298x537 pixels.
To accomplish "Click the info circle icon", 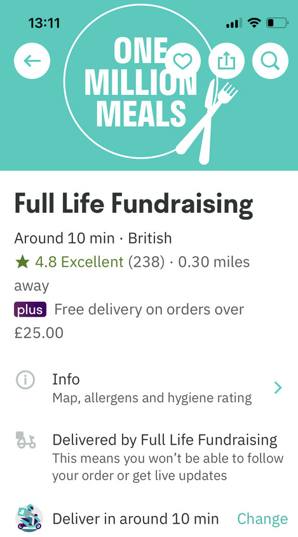I will click(25, 380).
